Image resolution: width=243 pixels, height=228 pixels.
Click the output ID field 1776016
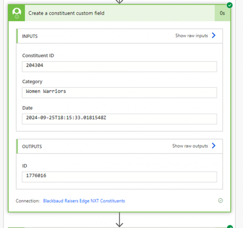[x=120, y=177]
